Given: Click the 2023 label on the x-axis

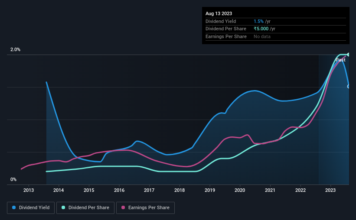Looking at the screenshot, I should pyautogui.click(x=330, y=190).
